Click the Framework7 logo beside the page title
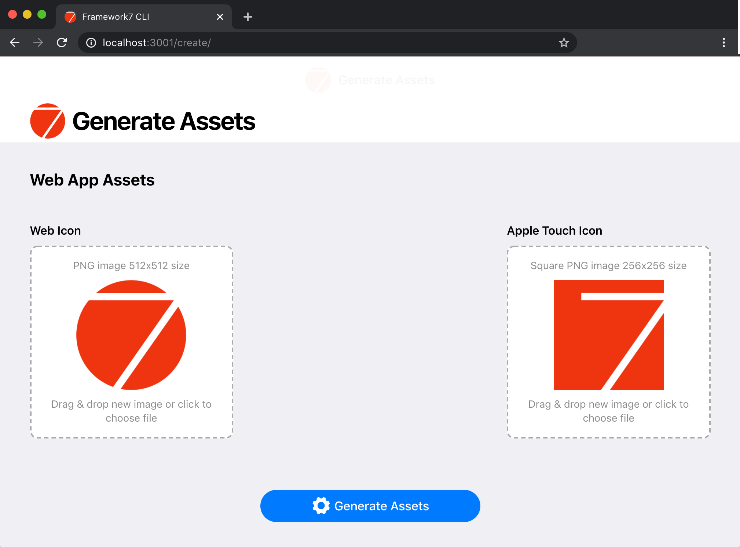This screenshot has width=740, height=547. 48,121
